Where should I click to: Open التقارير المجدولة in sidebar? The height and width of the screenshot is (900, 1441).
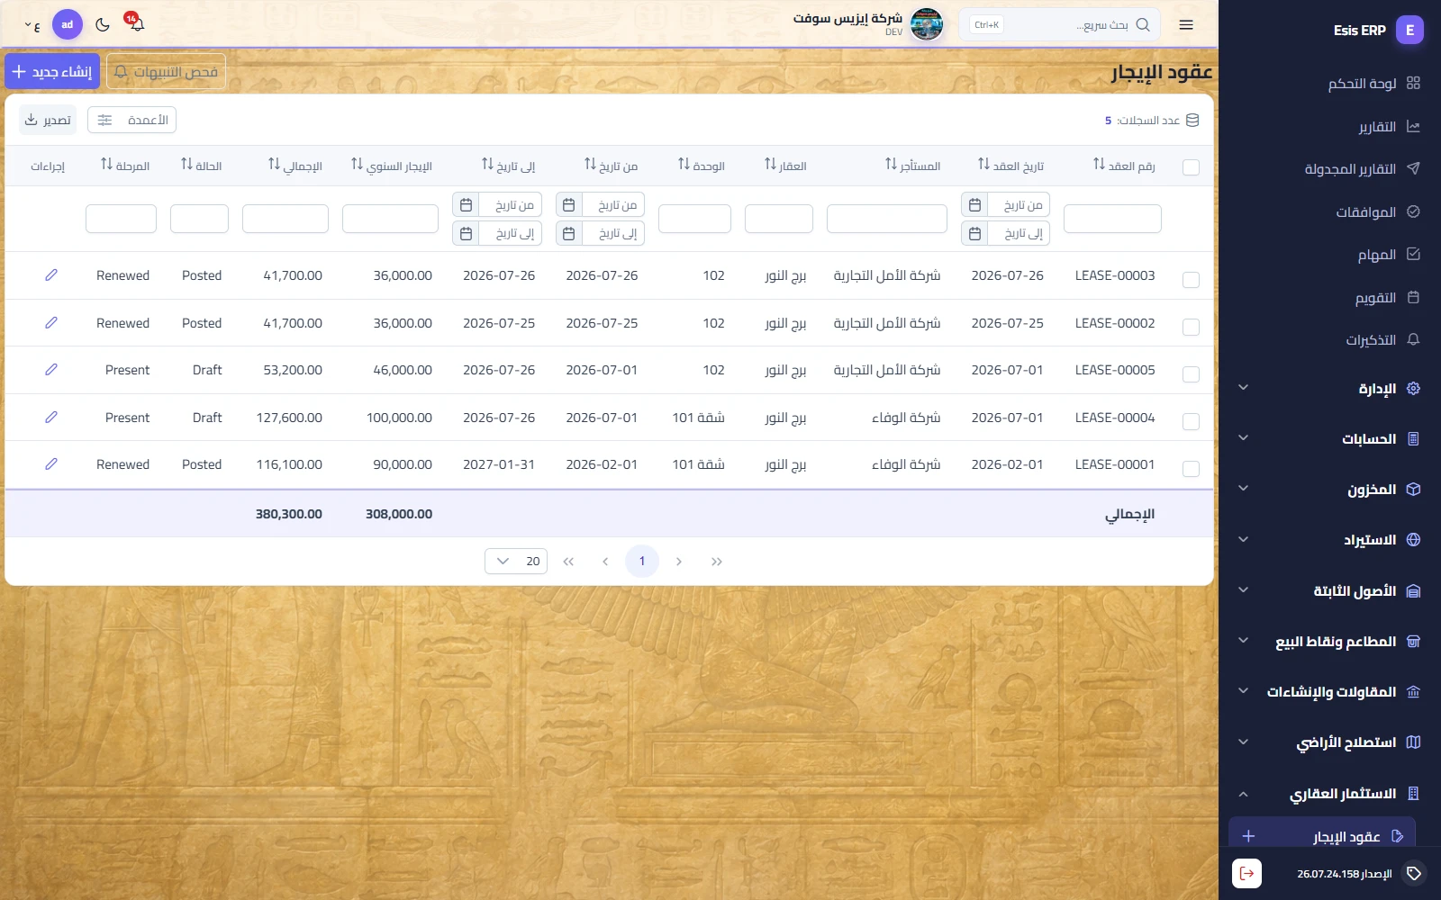(x=1329, y=168)
